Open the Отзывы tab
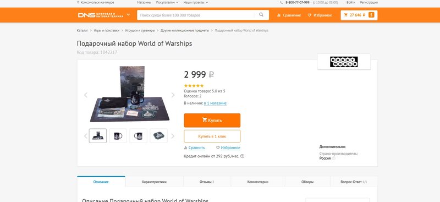 pos(207,182)
